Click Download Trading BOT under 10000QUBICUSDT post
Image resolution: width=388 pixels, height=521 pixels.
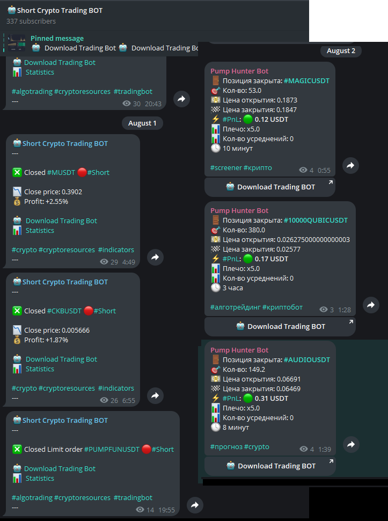pyautogui.click(x=280, y=327)
